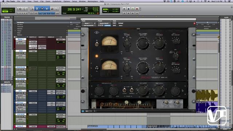Open the Track menu
The width and height of the screenshot is (233, 131).
click(36, 1)
